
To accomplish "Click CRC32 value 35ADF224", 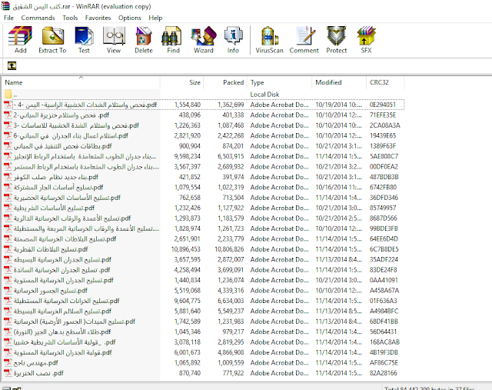I will point(384,259).
